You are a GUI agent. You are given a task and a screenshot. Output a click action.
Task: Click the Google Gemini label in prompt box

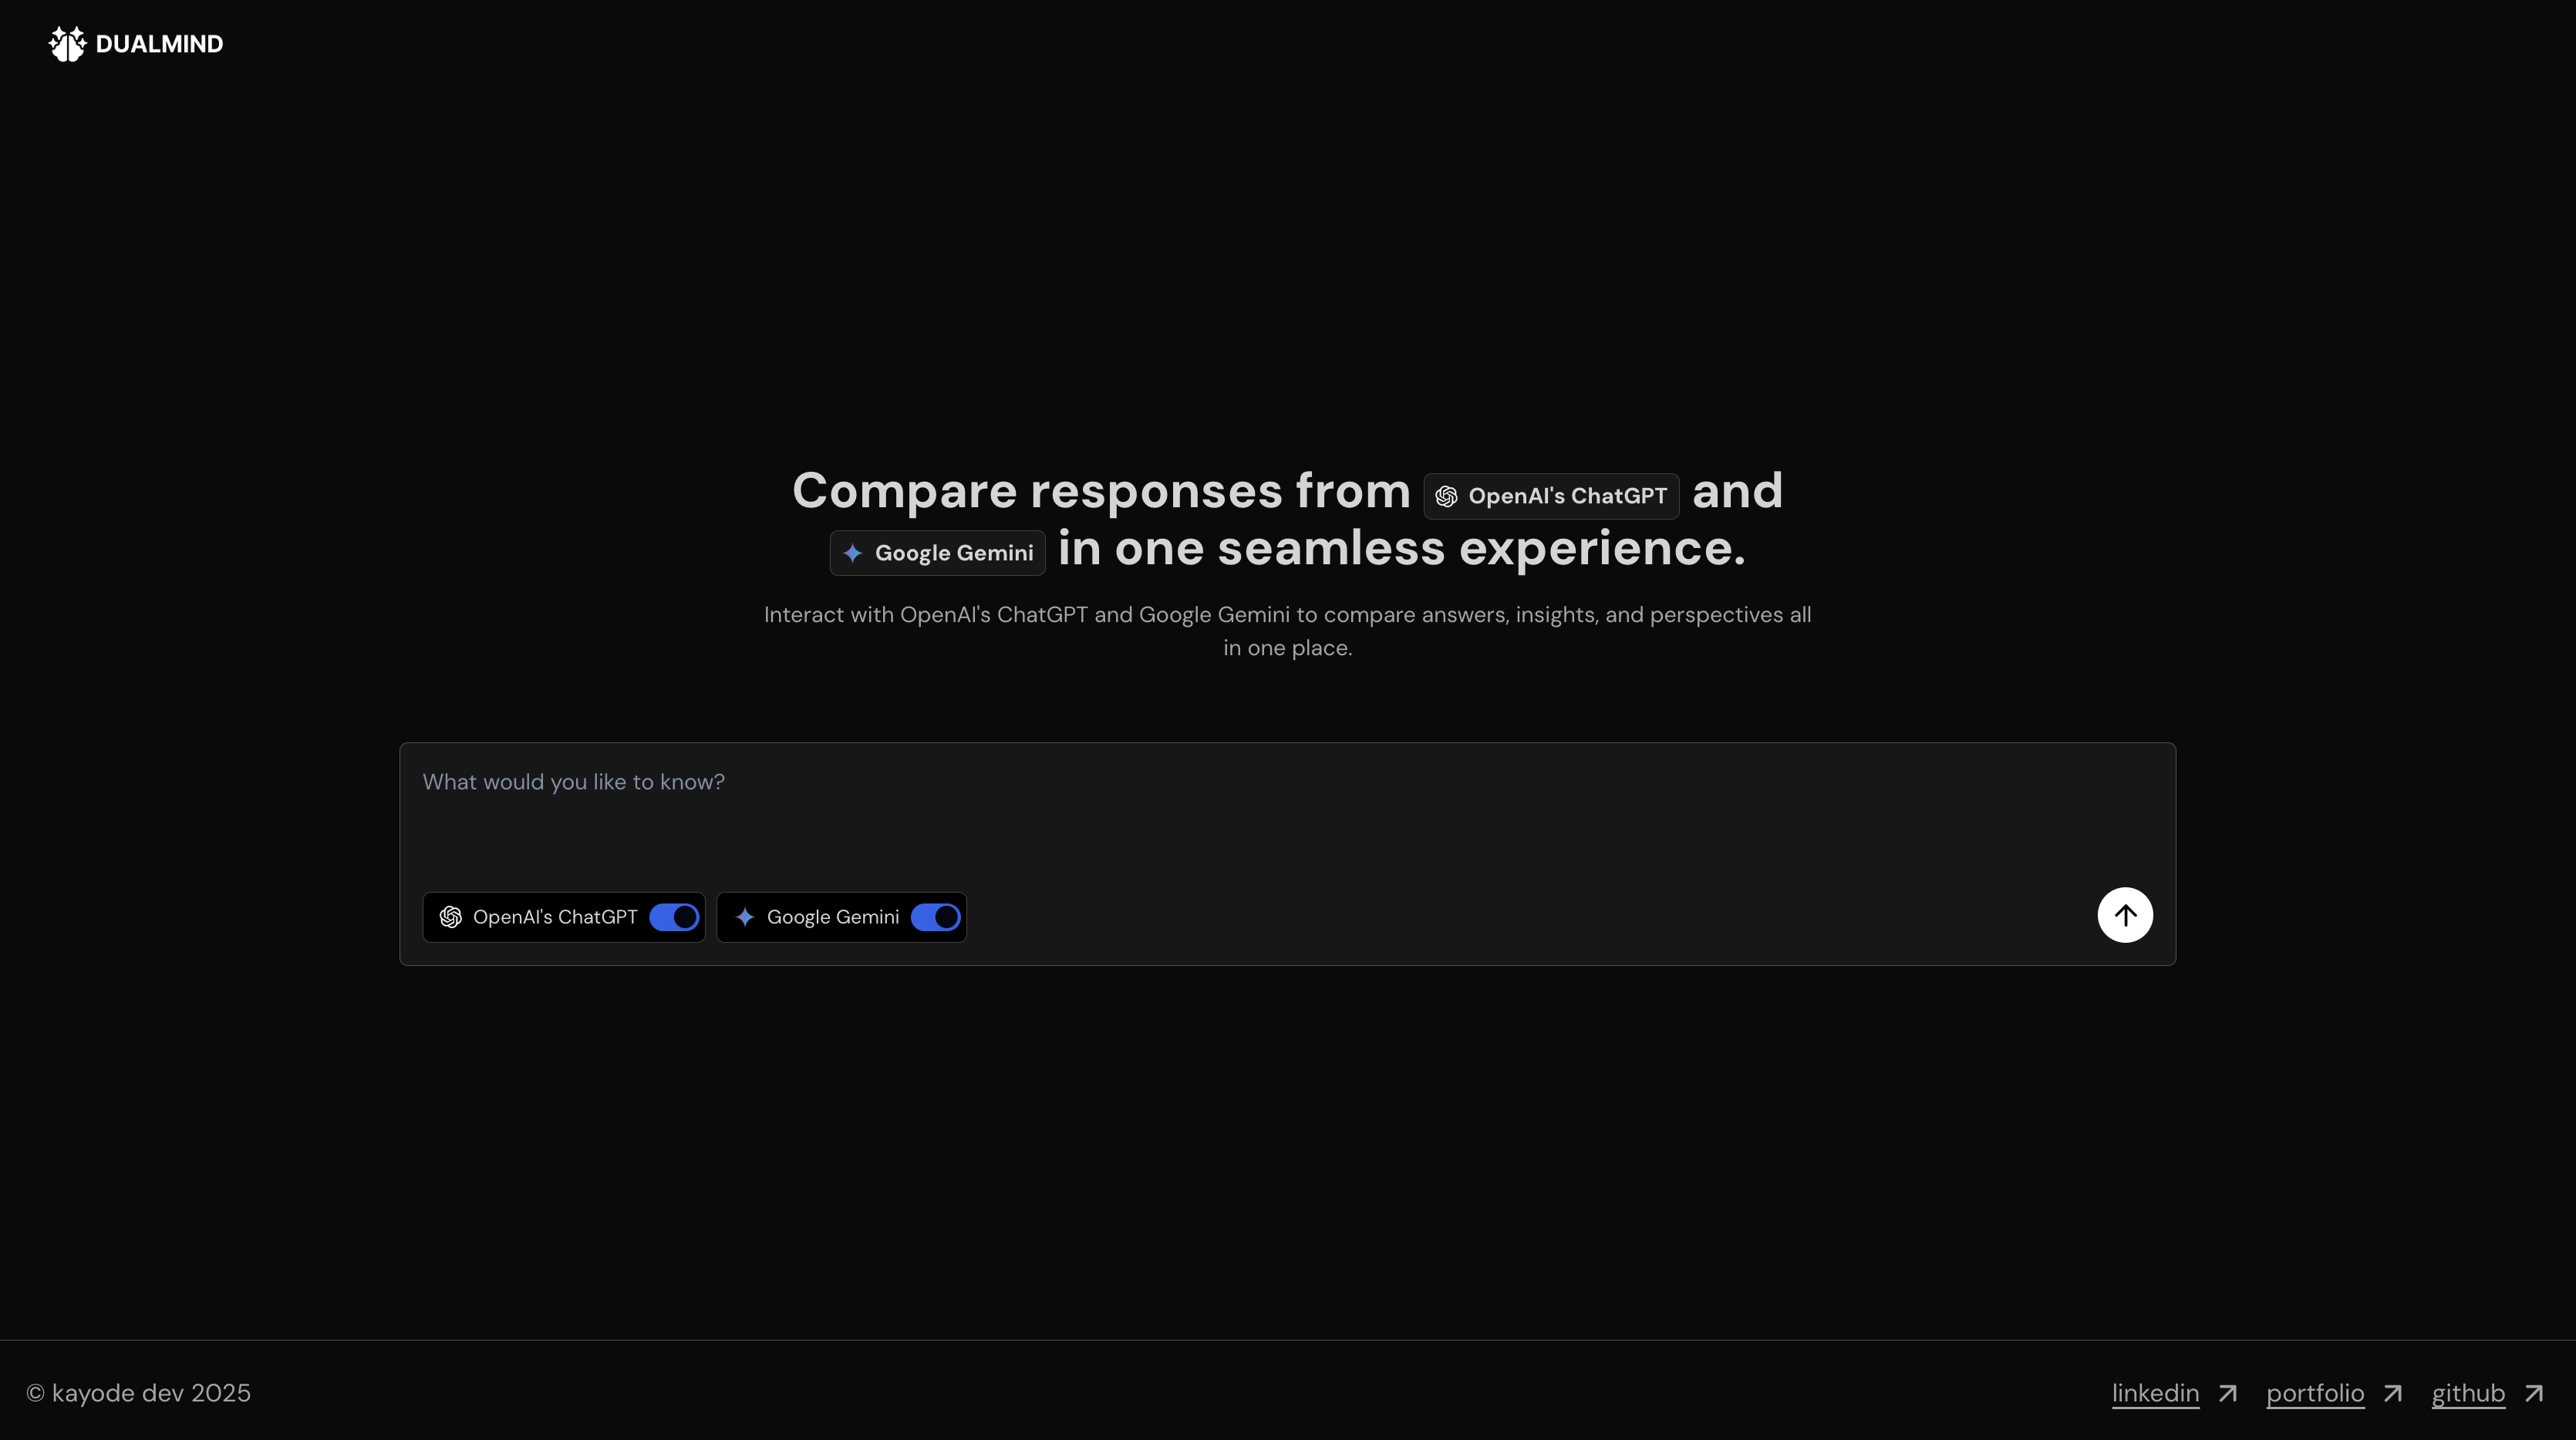point(833,917)
